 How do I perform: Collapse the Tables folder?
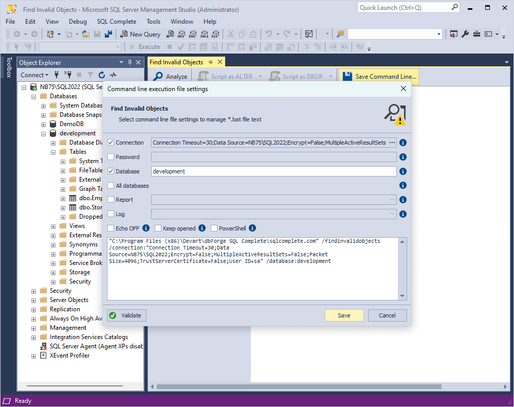pos(53,152)
